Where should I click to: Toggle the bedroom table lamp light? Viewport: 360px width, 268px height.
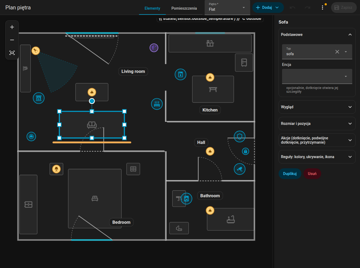point(56,169)
